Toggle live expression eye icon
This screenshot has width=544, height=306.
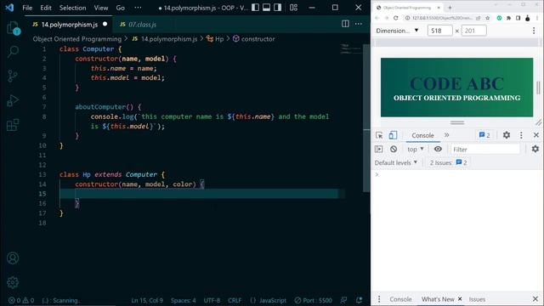pyautogui.click(x=438, y=150)
